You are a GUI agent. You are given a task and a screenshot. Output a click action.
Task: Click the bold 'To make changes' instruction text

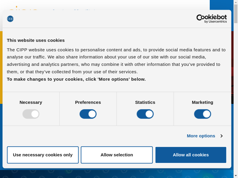point(76,79)
